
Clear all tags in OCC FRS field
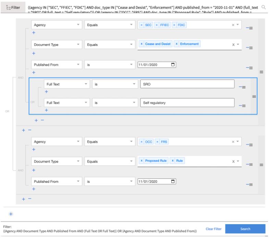[233, 142]
